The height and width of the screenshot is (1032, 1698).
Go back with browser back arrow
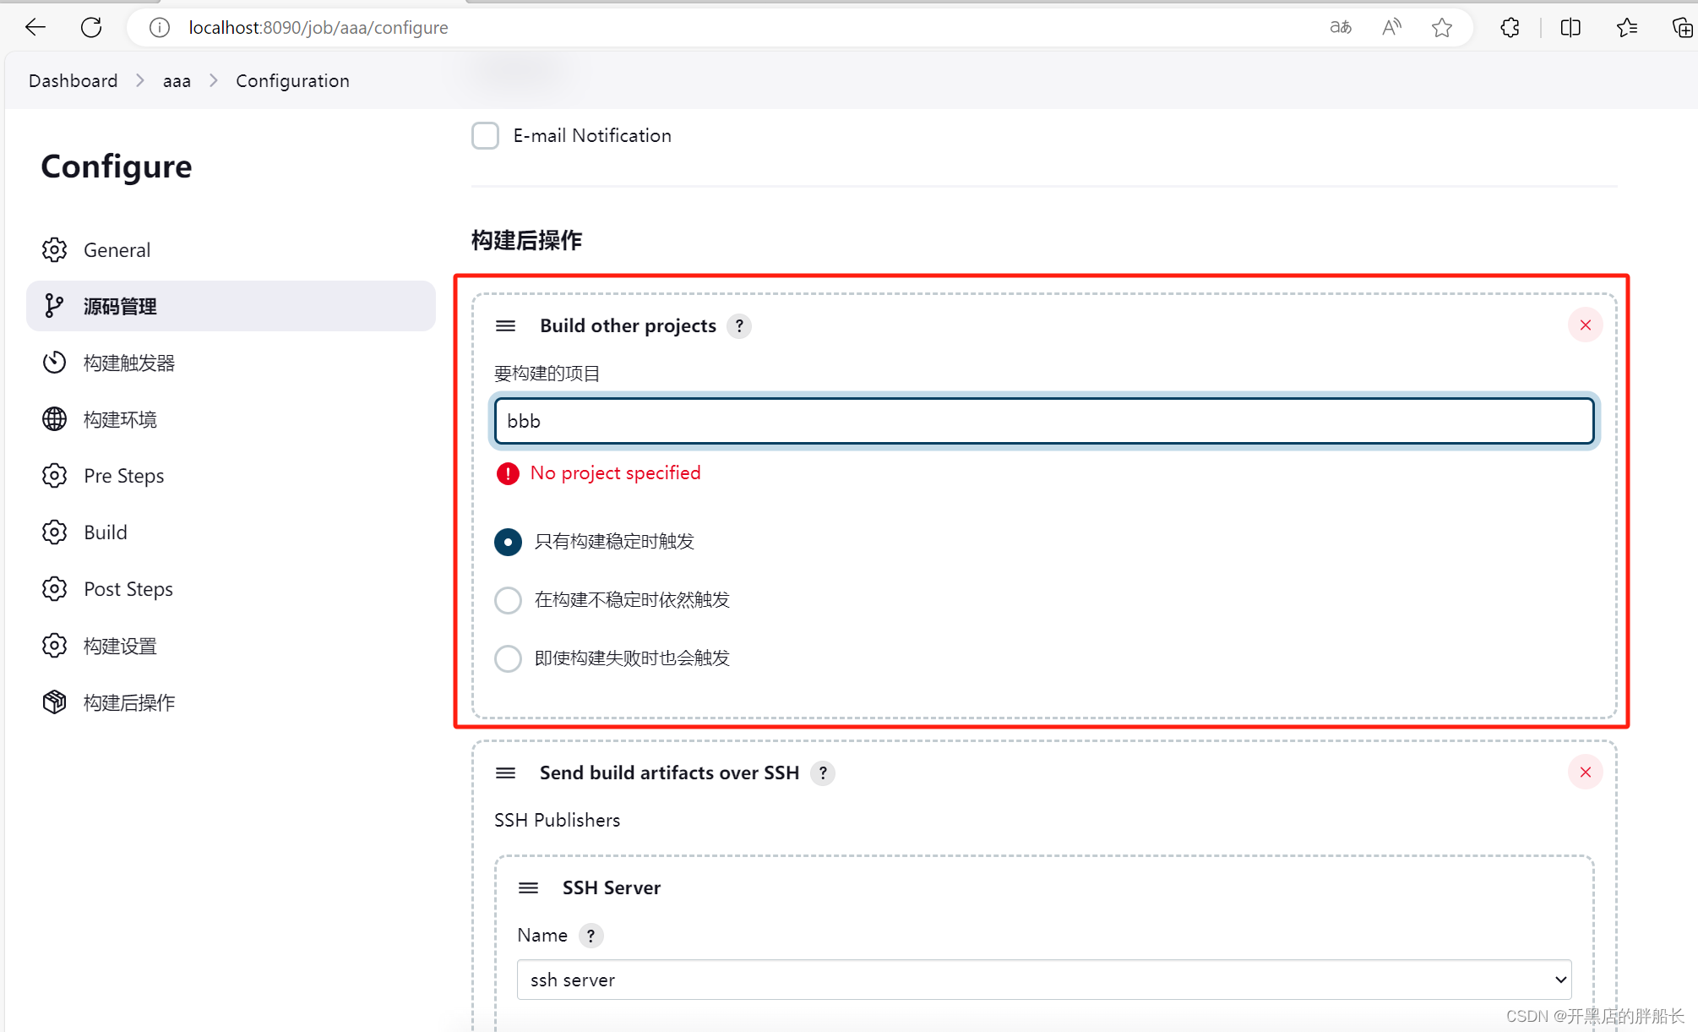coord(35,27)
